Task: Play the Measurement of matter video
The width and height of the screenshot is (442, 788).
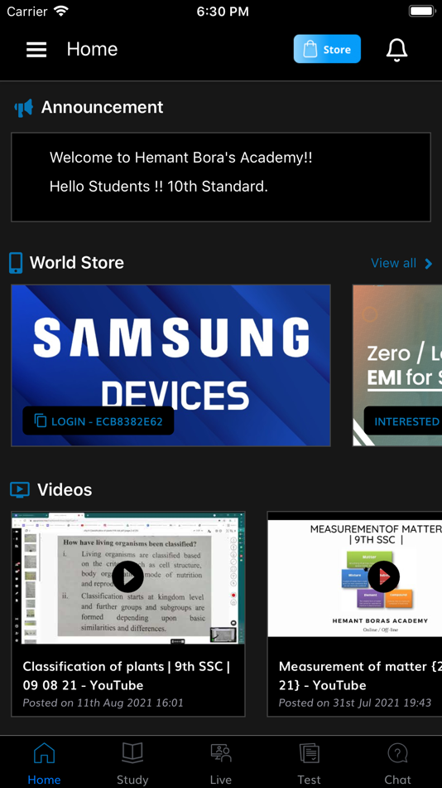Action: pos(384,577)
